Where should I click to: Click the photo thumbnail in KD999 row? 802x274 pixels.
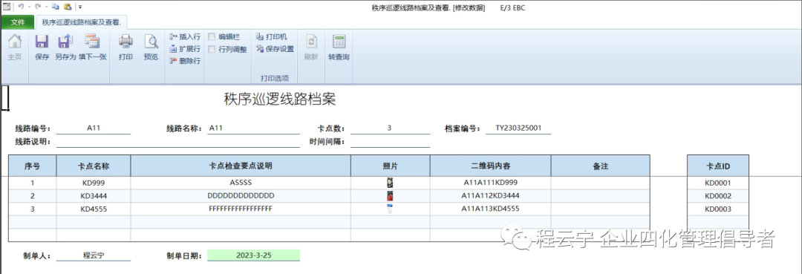(x=390, y=183)
